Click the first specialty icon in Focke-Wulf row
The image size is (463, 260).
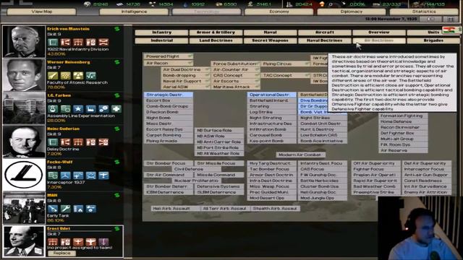click(x=53, y=175)
